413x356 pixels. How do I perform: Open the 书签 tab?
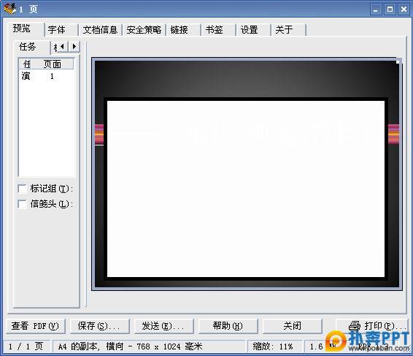[219, 29]
